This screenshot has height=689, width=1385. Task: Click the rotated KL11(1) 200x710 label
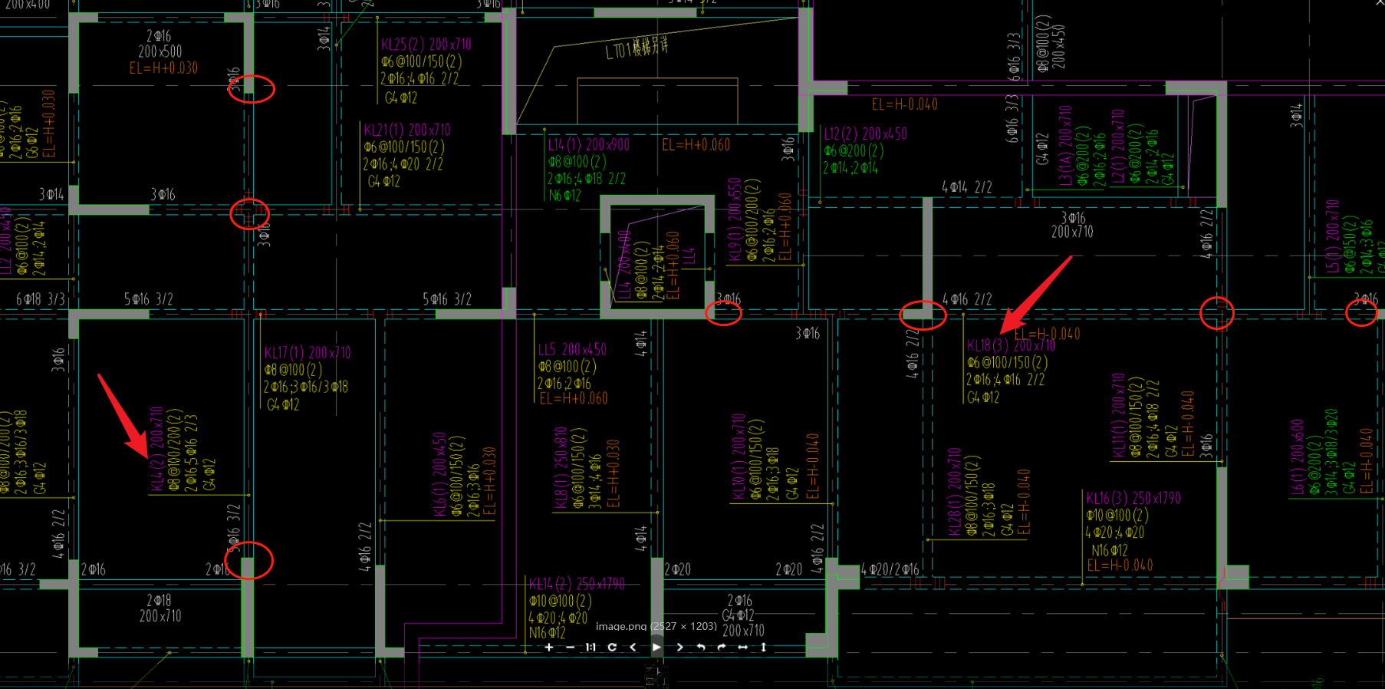(1118, 416)
